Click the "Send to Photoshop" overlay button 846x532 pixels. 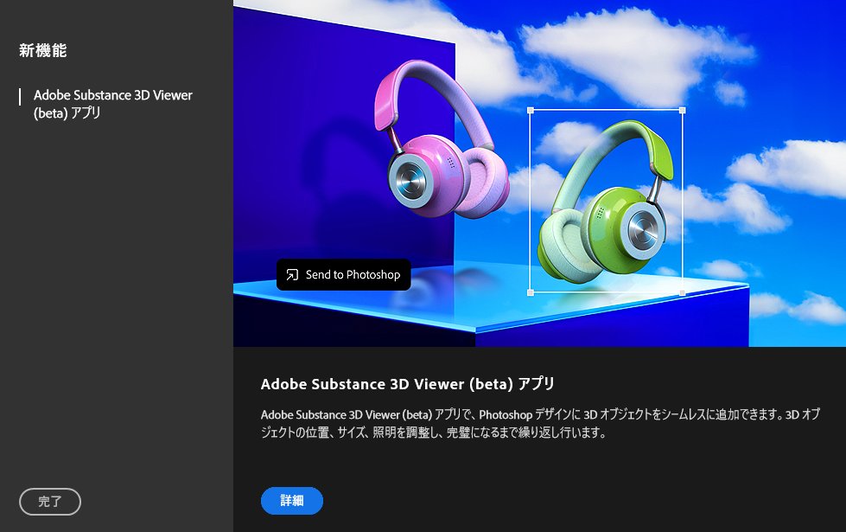[x=343, y=274]
